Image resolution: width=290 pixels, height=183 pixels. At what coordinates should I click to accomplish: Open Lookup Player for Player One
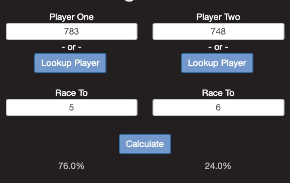tap(70, 63)
